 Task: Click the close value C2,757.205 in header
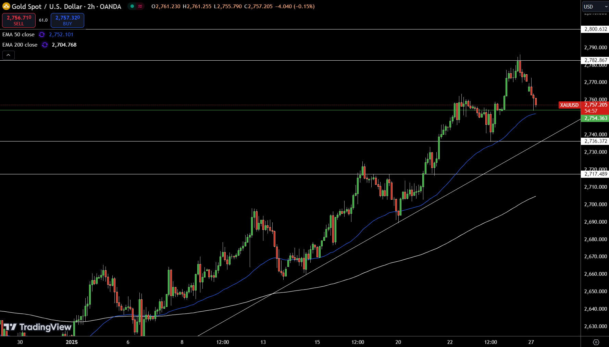(x=258, y=7)
